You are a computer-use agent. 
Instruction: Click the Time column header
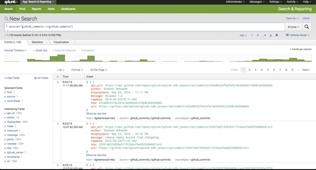point(65,76)
